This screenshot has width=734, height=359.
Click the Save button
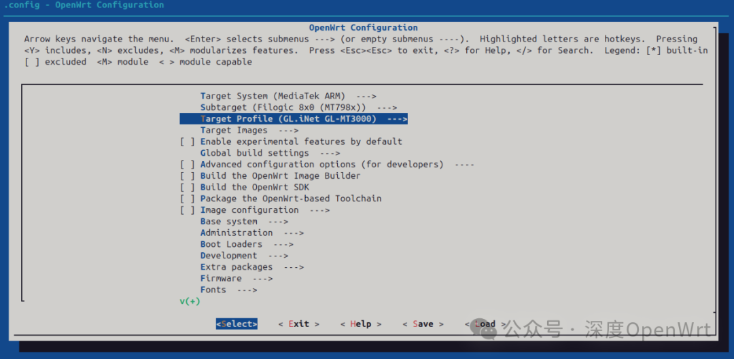coord(423,324)
